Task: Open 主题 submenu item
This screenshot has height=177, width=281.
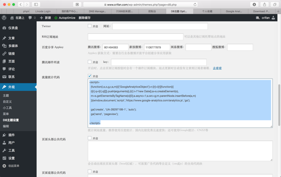Action: click(6, 96)
